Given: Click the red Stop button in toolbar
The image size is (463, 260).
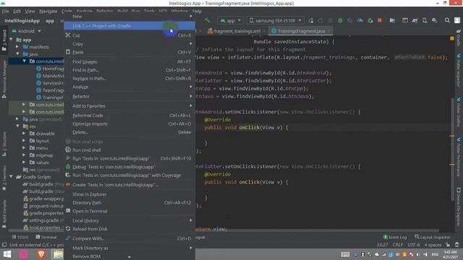Looking at the screenshot, I should (380, 20).
